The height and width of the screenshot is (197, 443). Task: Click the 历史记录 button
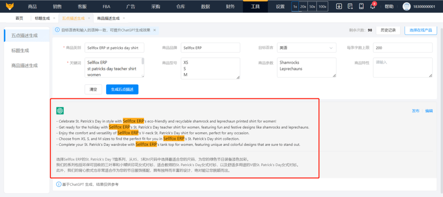coord(388,30)
